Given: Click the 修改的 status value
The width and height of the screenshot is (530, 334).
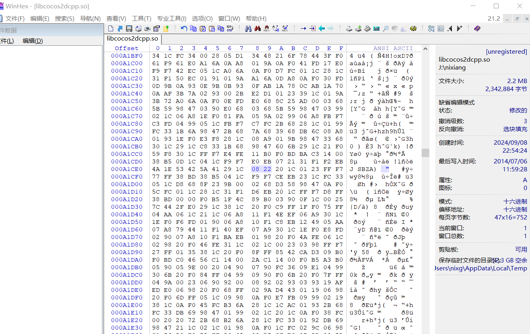Looking at the screenshot, I should (x=518, y=111).
